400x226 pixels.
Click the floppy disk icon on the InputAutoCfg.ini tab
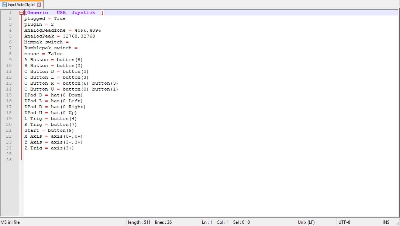[x=4, y=4]
